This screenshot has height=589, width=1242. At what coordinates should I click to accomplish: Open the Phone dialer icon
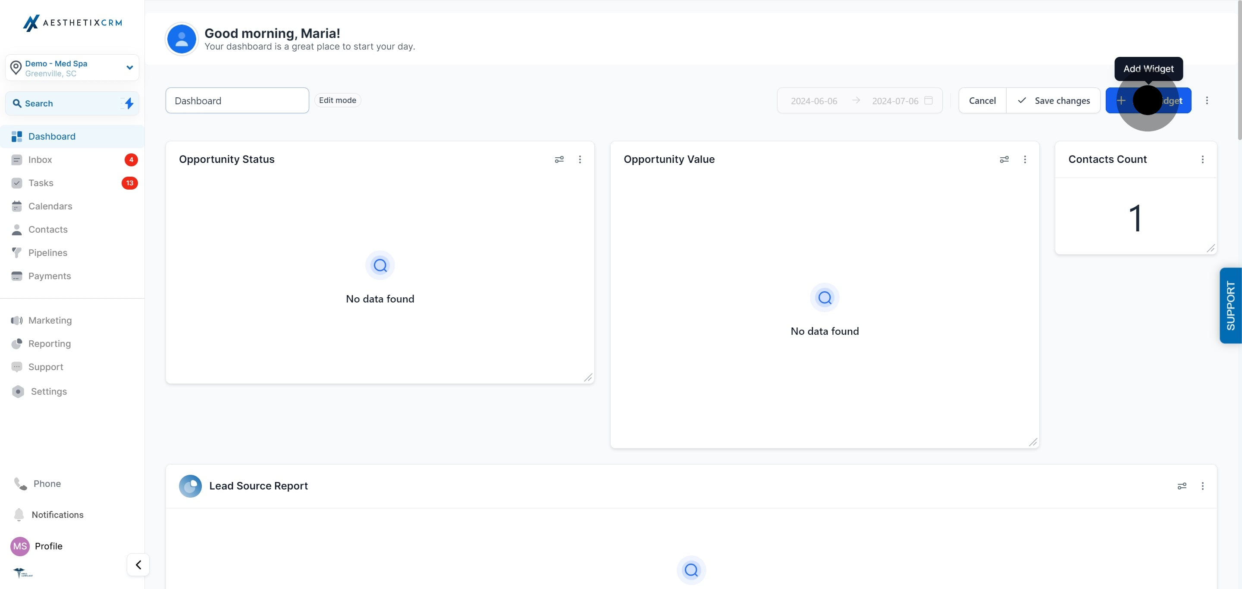click(x=20, y=483)
